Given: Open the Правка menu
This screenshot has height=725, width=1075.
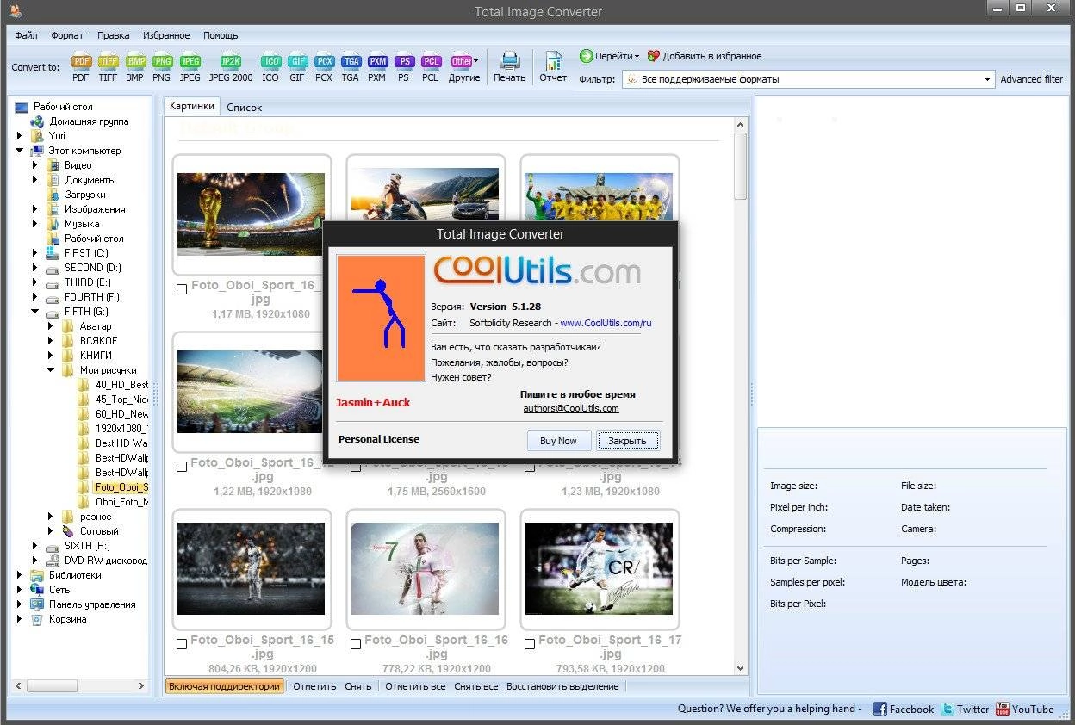Looking at the screenshot, I should point(114,35).
